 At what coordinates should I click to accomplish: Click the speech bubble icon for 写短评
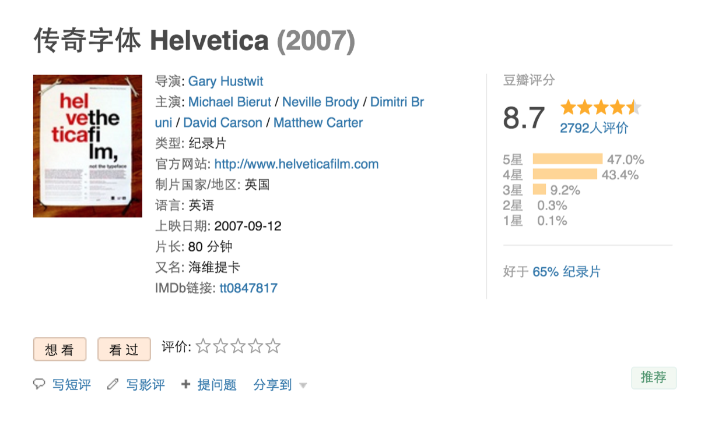39,384
